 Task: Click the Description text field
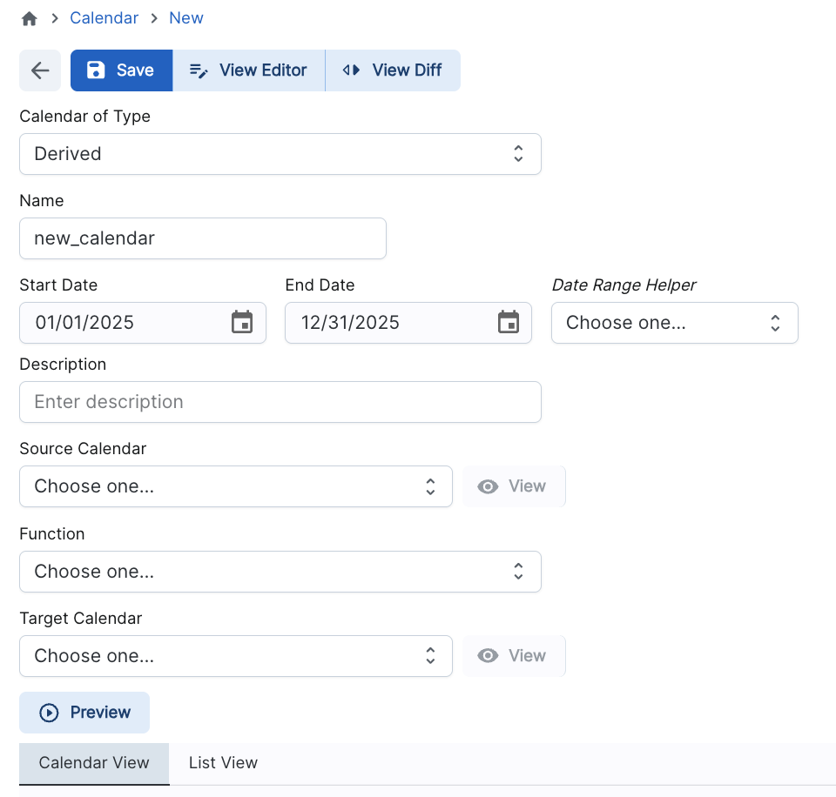pyautogui.click(x=280, y=402)
